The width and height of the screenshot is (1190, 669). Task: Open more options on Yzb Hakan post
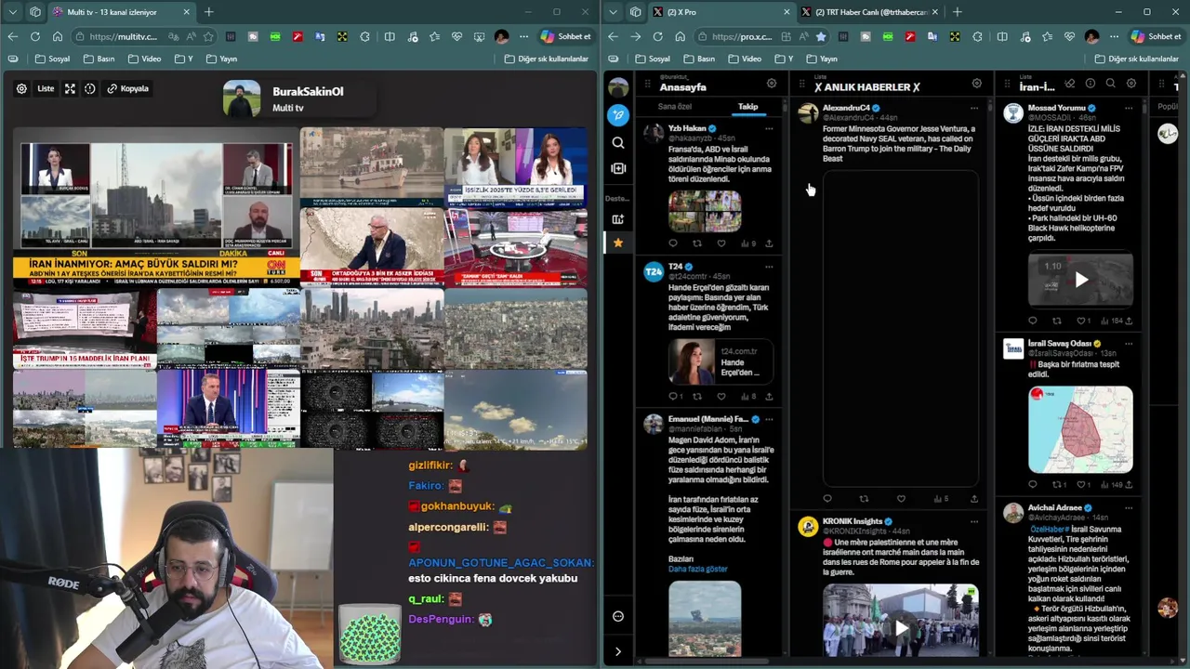point(769,128)
